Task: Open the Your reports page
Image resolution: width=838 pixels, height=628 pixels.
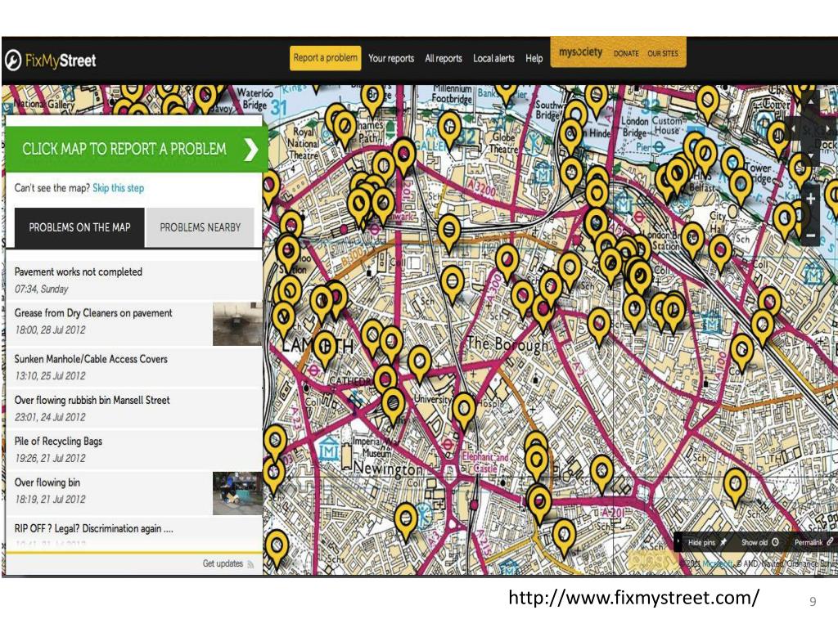Action: click(x=391, y=58)
